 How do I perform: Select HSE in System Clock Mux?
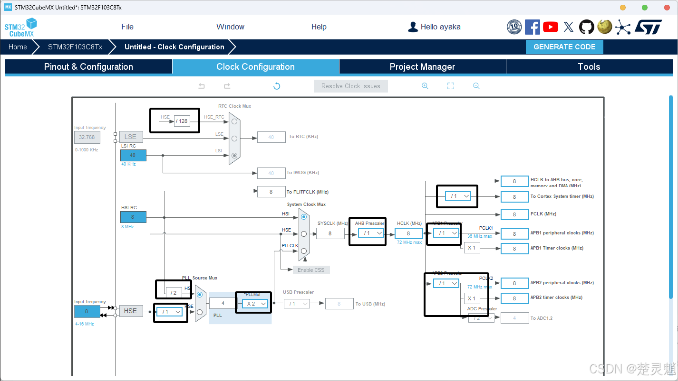(304, 233)
